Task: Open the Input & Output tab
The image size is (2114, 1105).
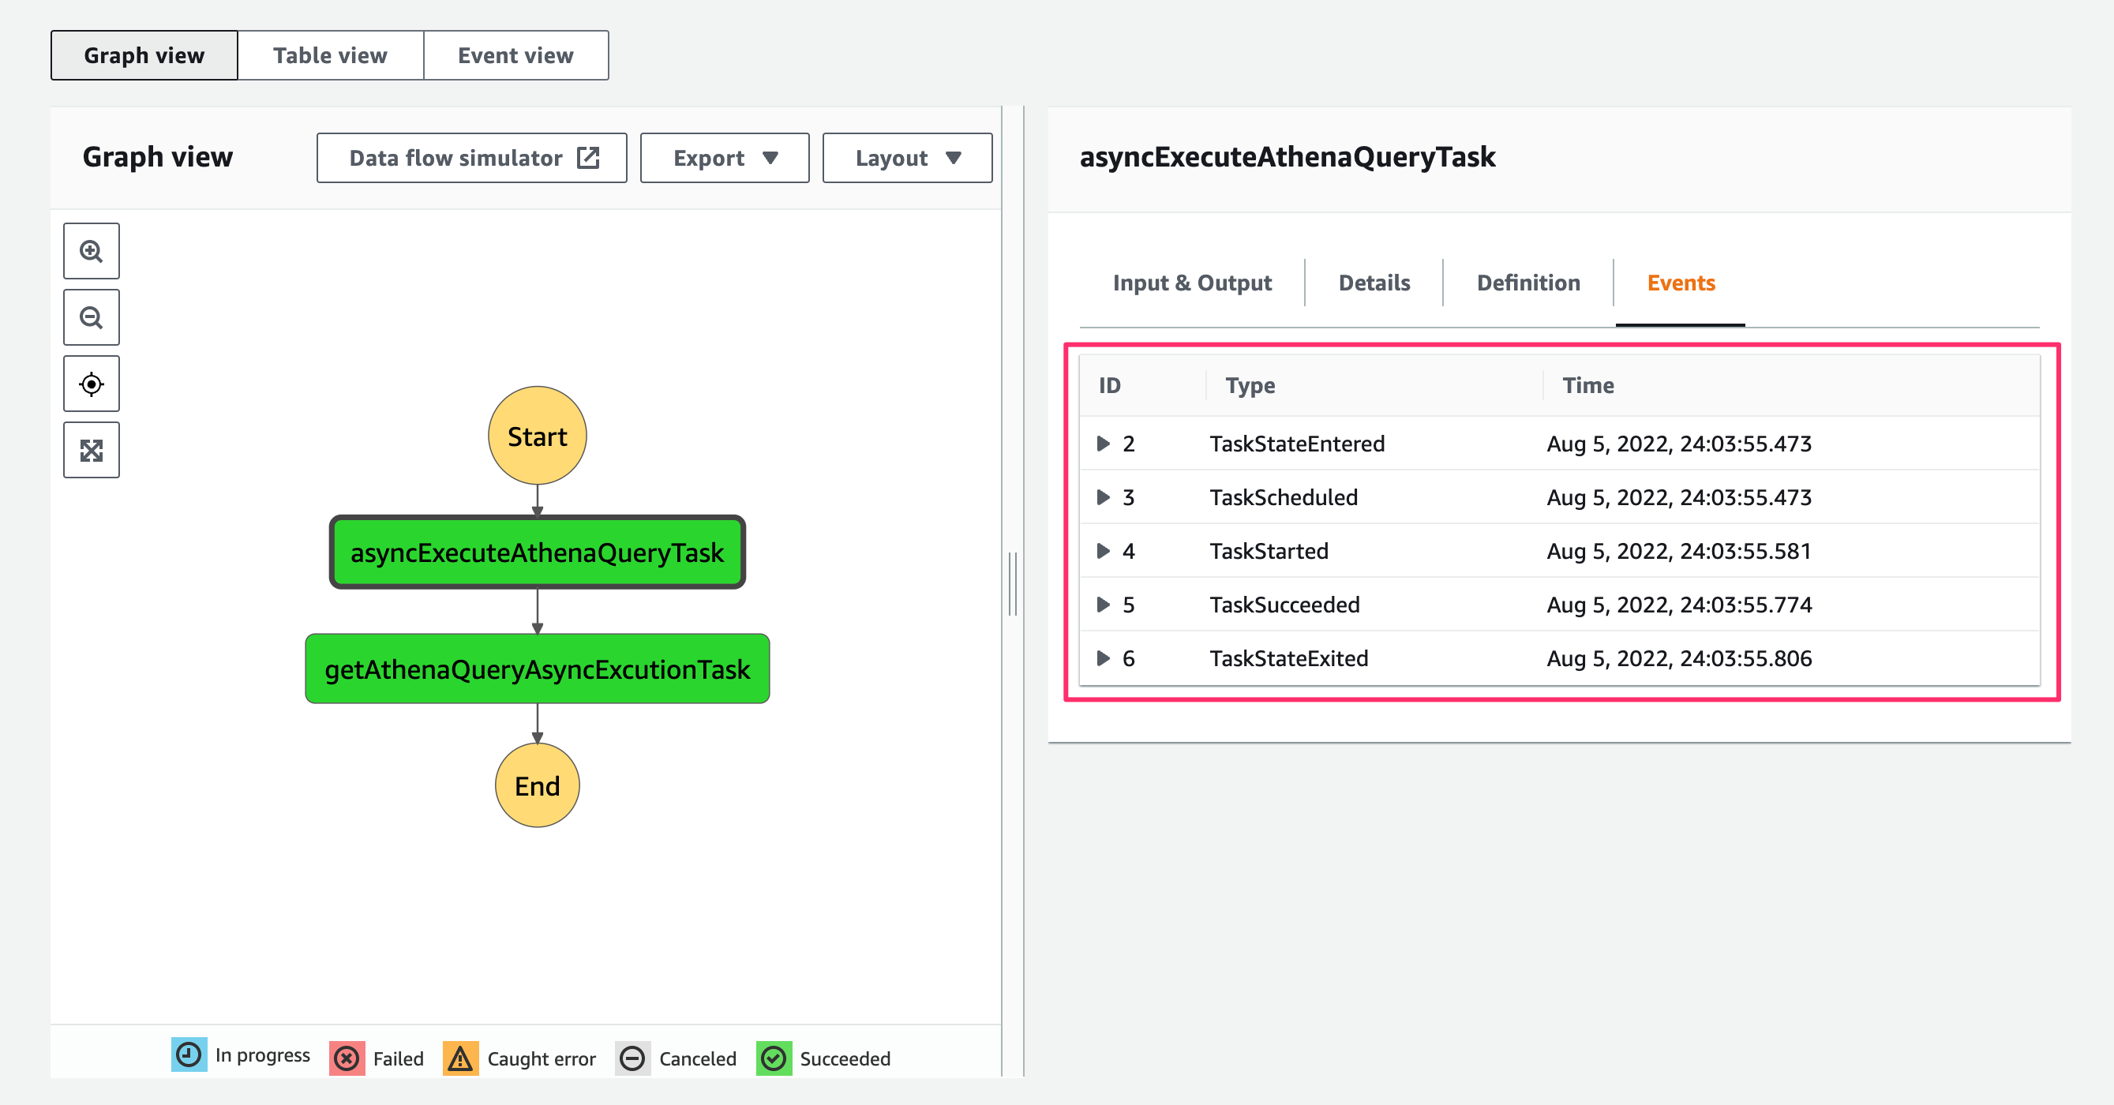Action: tap(1191, 283)
